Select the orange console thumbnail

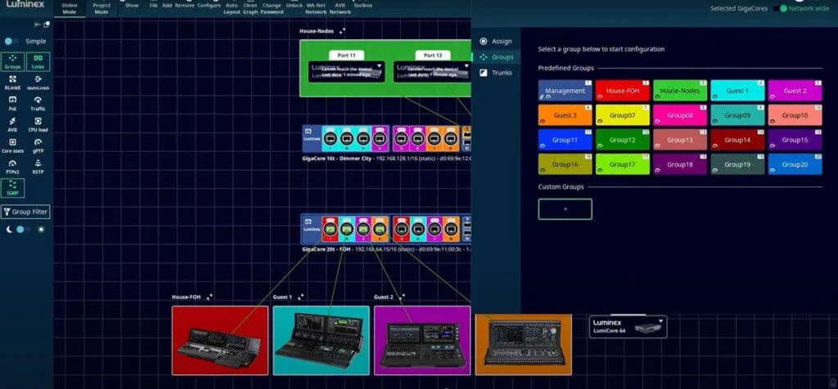[523, 344]
